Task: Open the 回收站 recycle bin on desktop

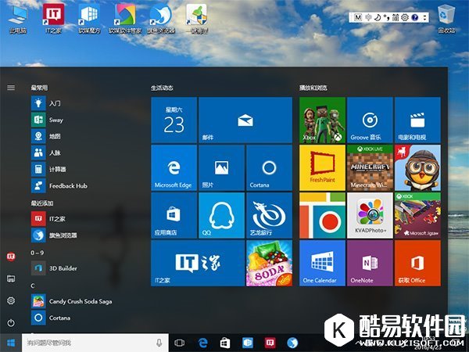Action: [446, 19]
